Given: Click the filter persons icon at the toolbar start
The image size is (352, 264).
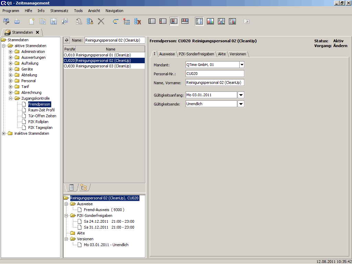Looking at the screenshot, I should coord(7,21).
